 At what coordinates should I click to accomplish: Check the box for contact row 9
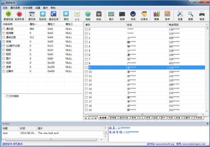point(86,68)
